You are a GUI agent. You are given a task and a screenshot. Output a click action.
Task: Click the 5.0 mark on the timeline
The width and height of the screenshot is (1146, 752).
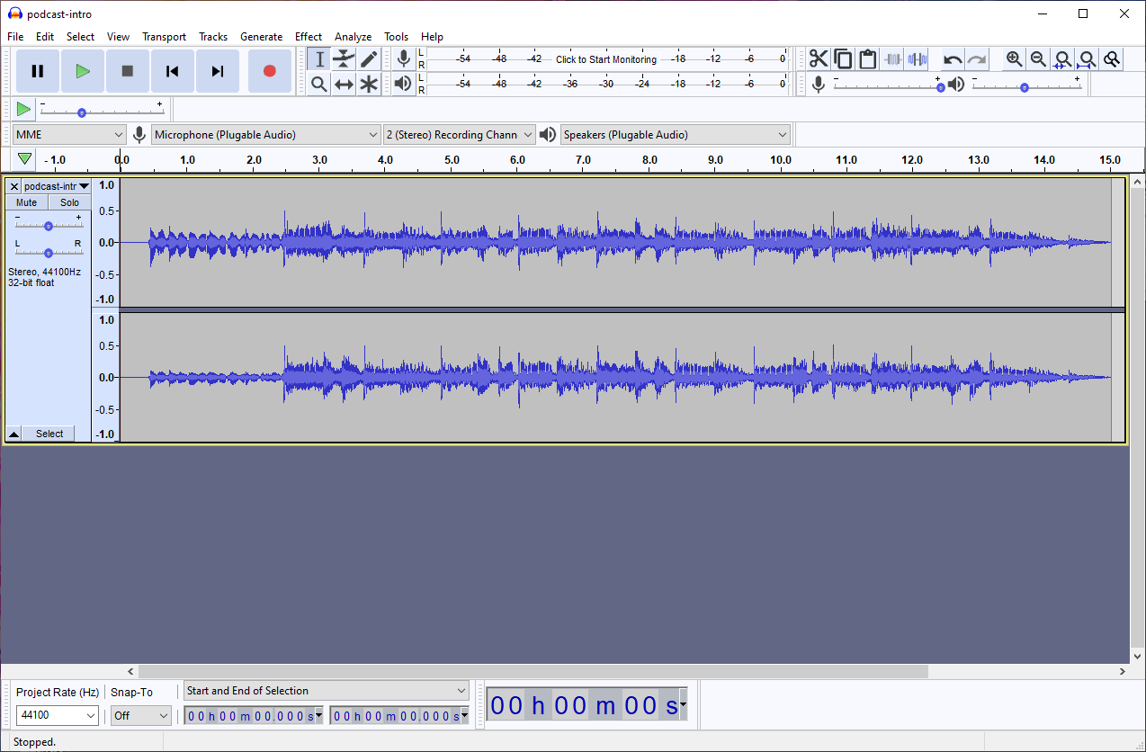pyautogui.click(x=452, y=159)
